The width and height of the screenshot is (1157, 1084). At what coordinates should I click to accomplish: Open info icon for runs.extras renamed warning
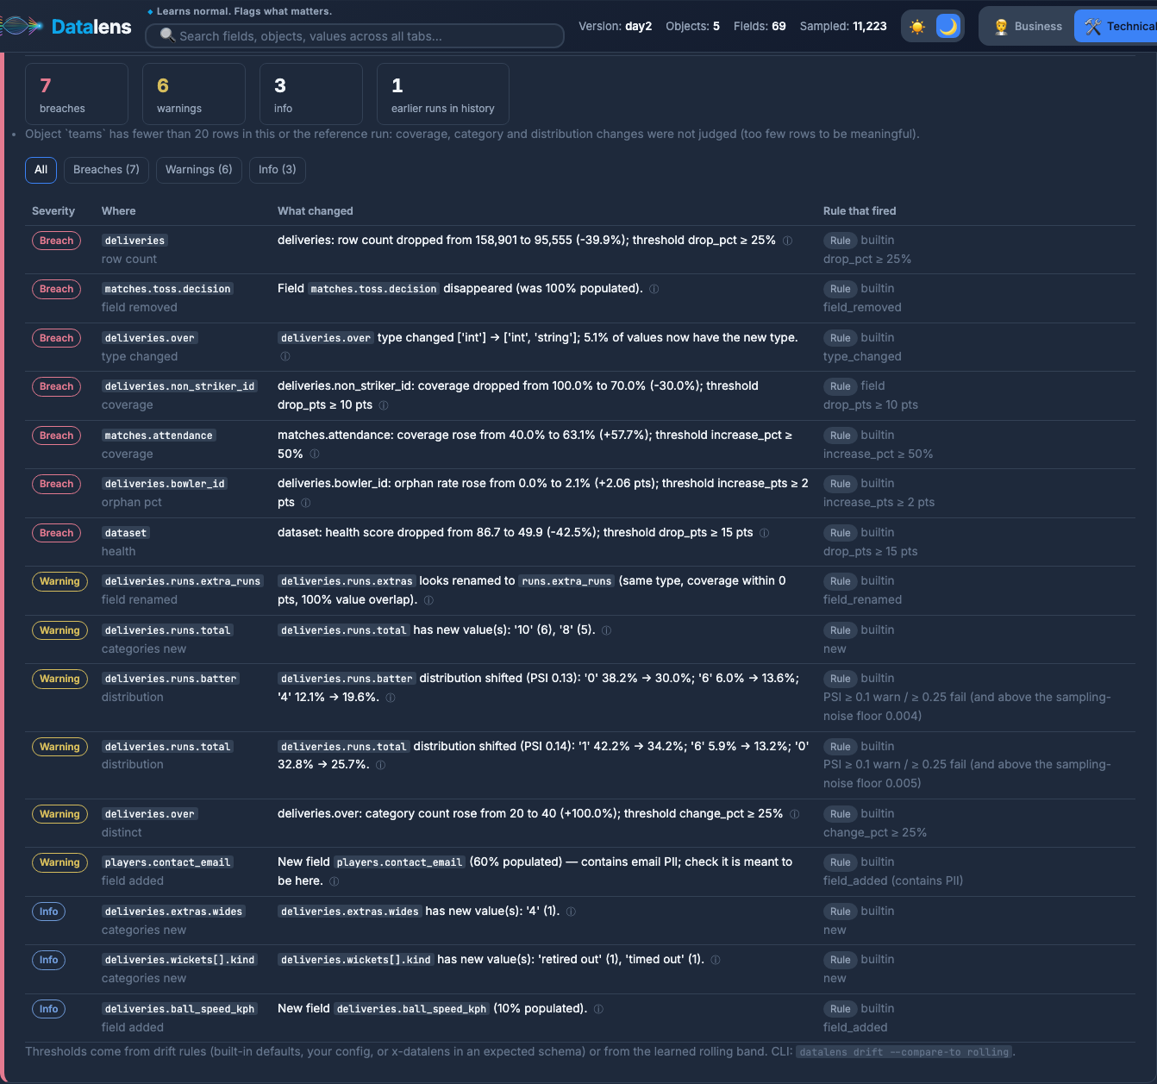(x=428, y=600)
